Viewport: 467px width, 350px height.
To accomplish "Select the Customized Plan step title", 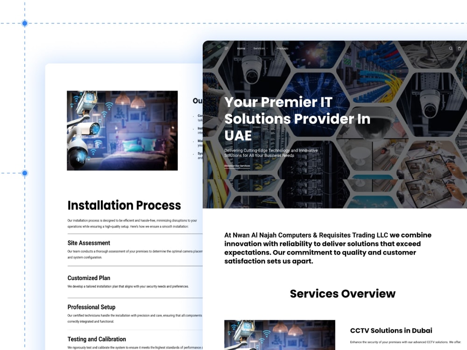I will pyautogui.click(x=89, y=278).
